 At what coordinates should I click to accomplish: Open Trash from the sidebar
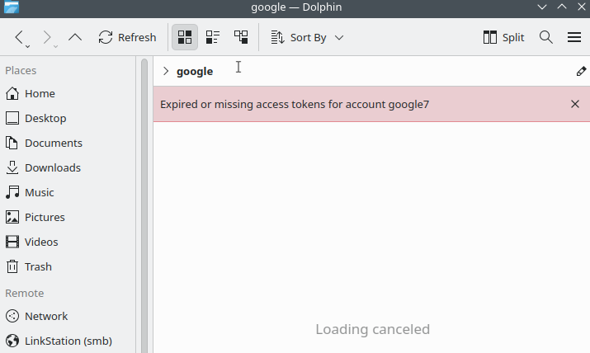point(38,266)
